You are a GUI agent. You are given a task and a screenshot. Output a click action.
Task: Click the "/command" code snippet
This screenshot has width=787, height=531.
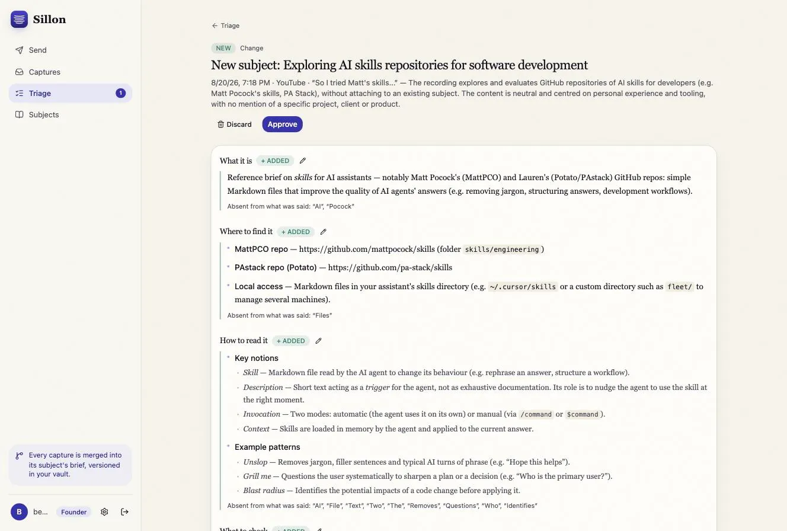click(x=536, y=414)
